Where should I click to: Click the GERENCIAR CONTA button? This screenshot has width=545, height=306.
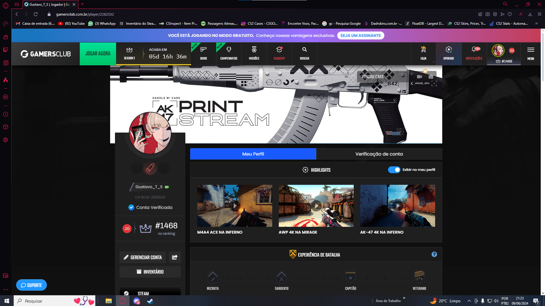coord(143,257)
